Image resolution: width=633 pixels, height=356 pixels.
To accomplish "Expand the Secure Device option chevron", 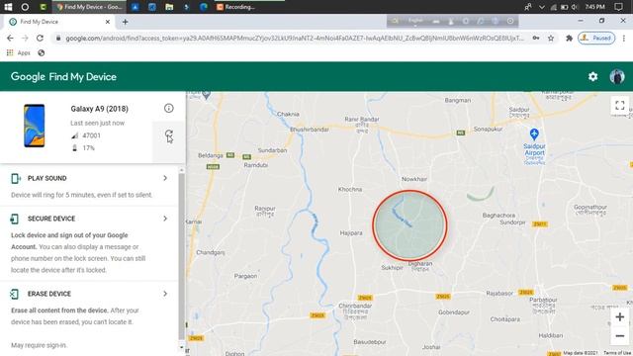I will (x=165, y=219).
